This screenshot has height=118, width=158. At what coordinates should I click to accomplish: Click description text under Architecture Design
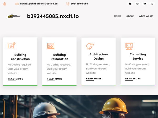click(98, 68)
